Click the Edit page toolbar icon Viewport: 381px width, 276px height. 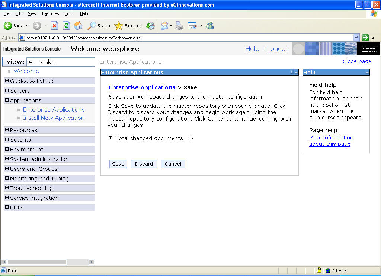click(192, 26)
